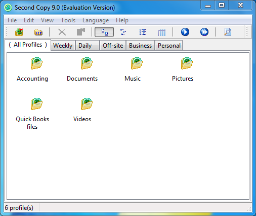Open the Language menu
This screenshot has width=256, height=216.
(96, 20)
